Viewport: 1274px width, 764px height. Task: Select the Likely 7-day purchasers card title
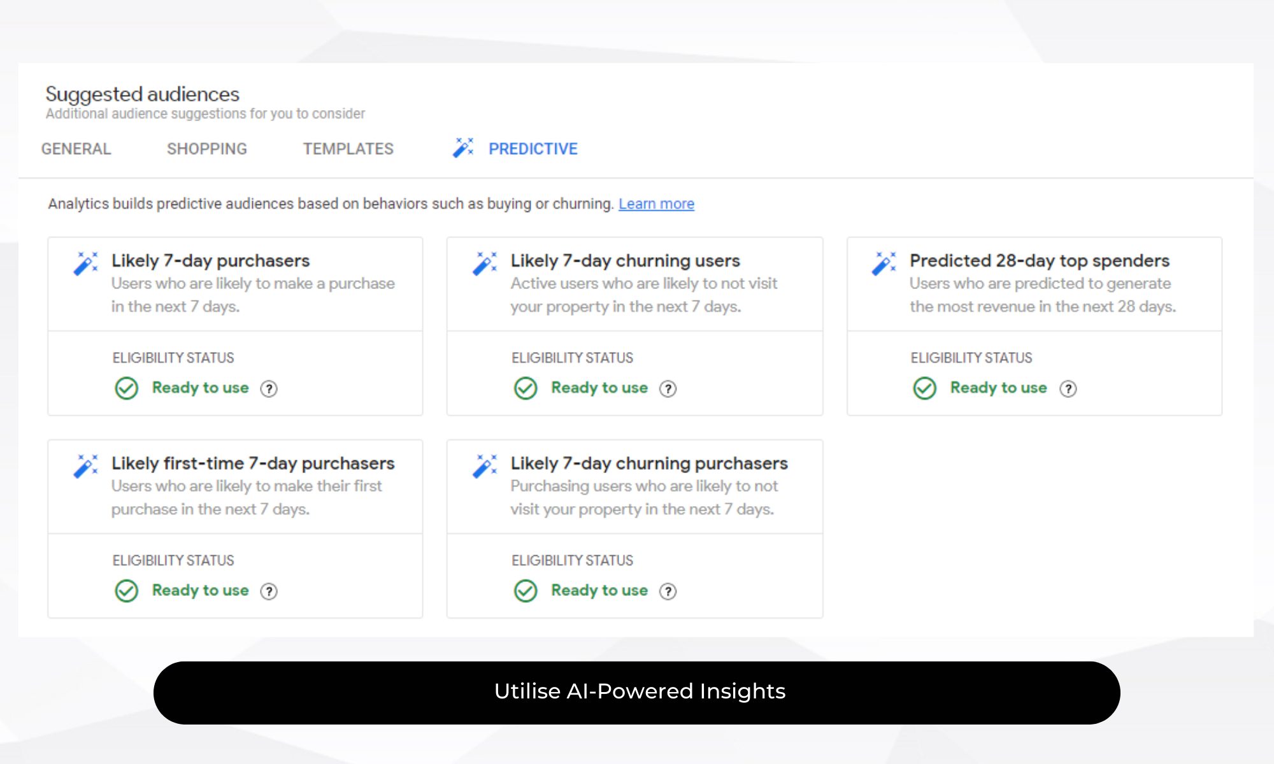coord(210,260)
